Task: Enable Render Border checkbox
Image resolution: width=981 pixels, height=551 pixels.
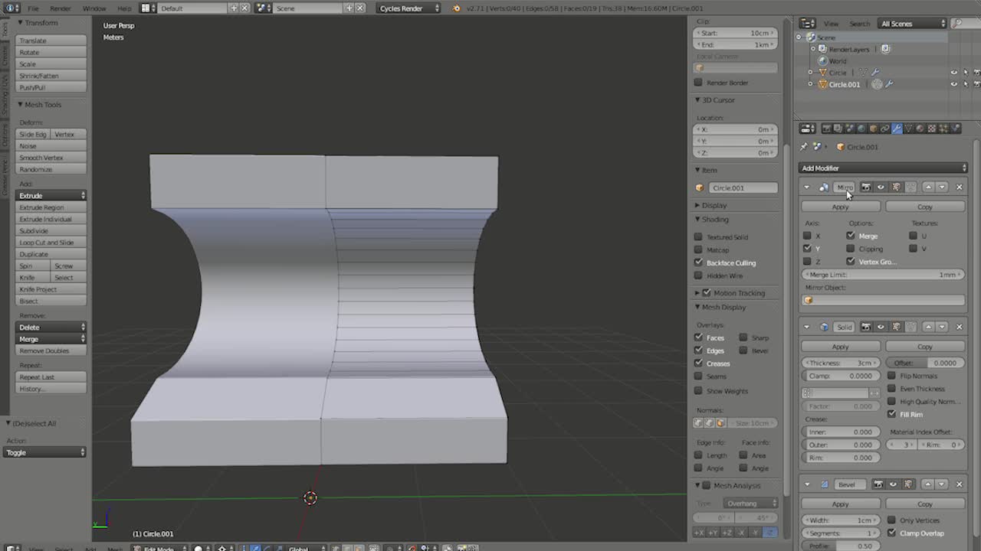Action: pos(698,83)
